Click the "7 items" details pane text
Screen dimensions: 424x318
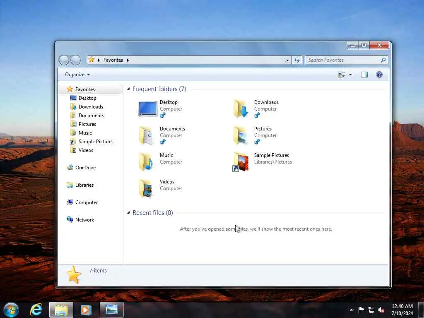[98, 270]
